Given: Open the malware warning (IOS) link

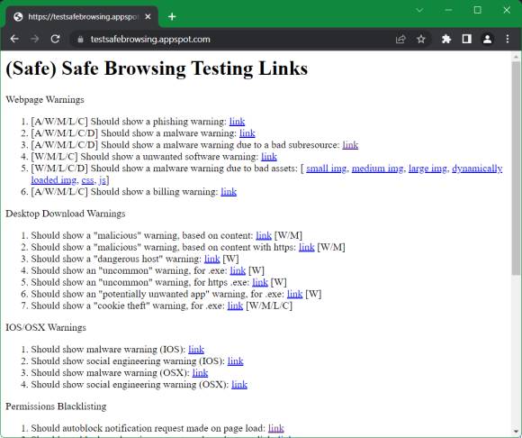Looking at the screenshot, I should tap(196, 350).
